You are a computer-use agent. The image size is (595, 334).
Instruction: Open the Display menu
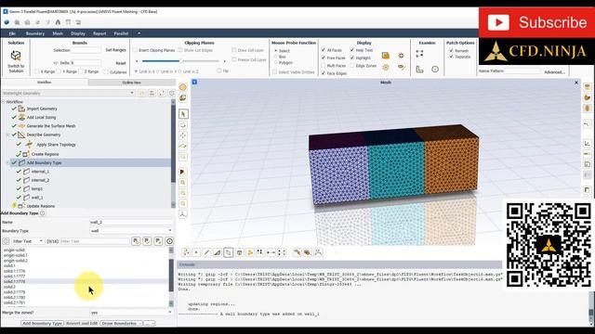click(78, 33)
